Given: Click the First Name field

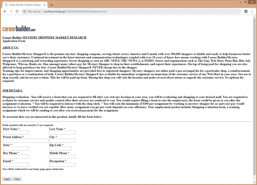Looking at the screenshot, I should pos(16,133).
